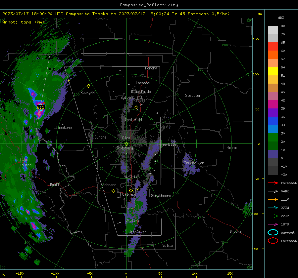
Task: Click the Ponoka town label
Action: 151,68
